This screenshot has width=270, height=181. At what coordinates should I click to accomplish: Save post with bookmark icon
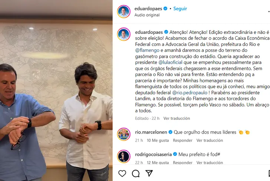tap(269, 174)
